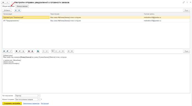Click [НомерЗаказа] placeholder in message body
192x106 pixels.
tap(26, 57)
